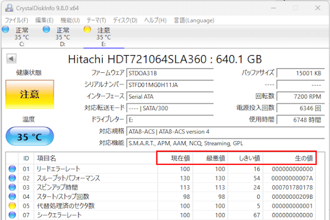Select the スタート/ストップ回数 row name

click(x=63, y=197)
